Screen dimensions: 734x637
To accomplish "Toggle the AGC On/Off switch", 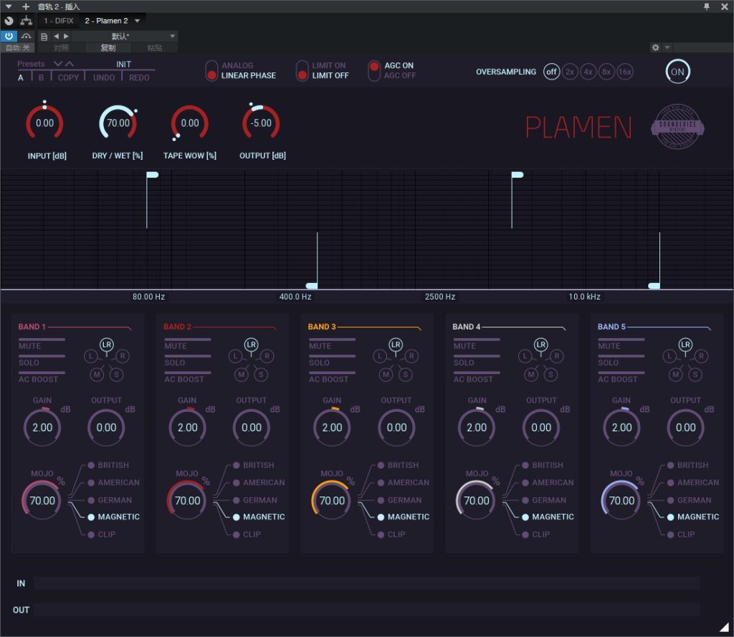I will pos(374,71).
